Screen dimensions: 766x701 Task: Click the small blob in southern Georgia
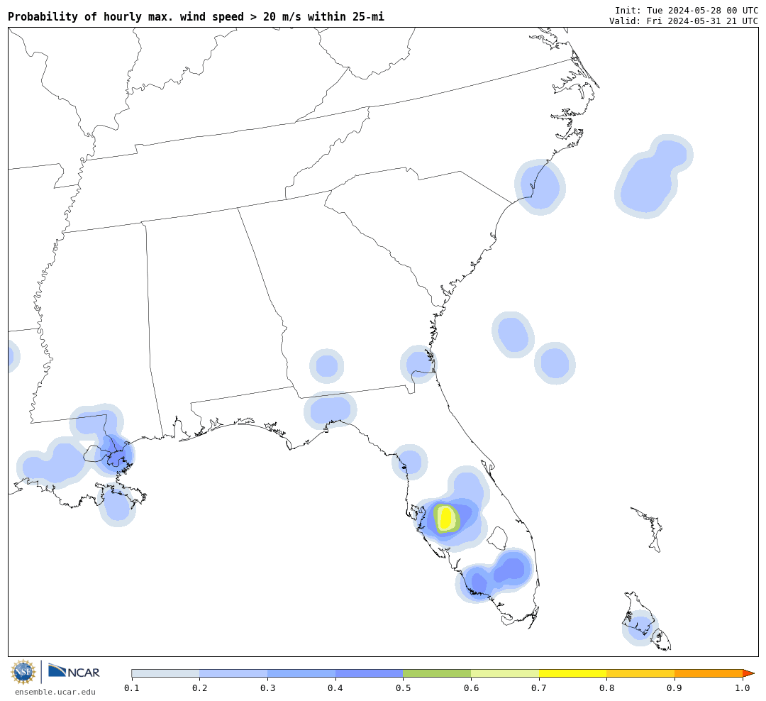[x=327, y=365]
